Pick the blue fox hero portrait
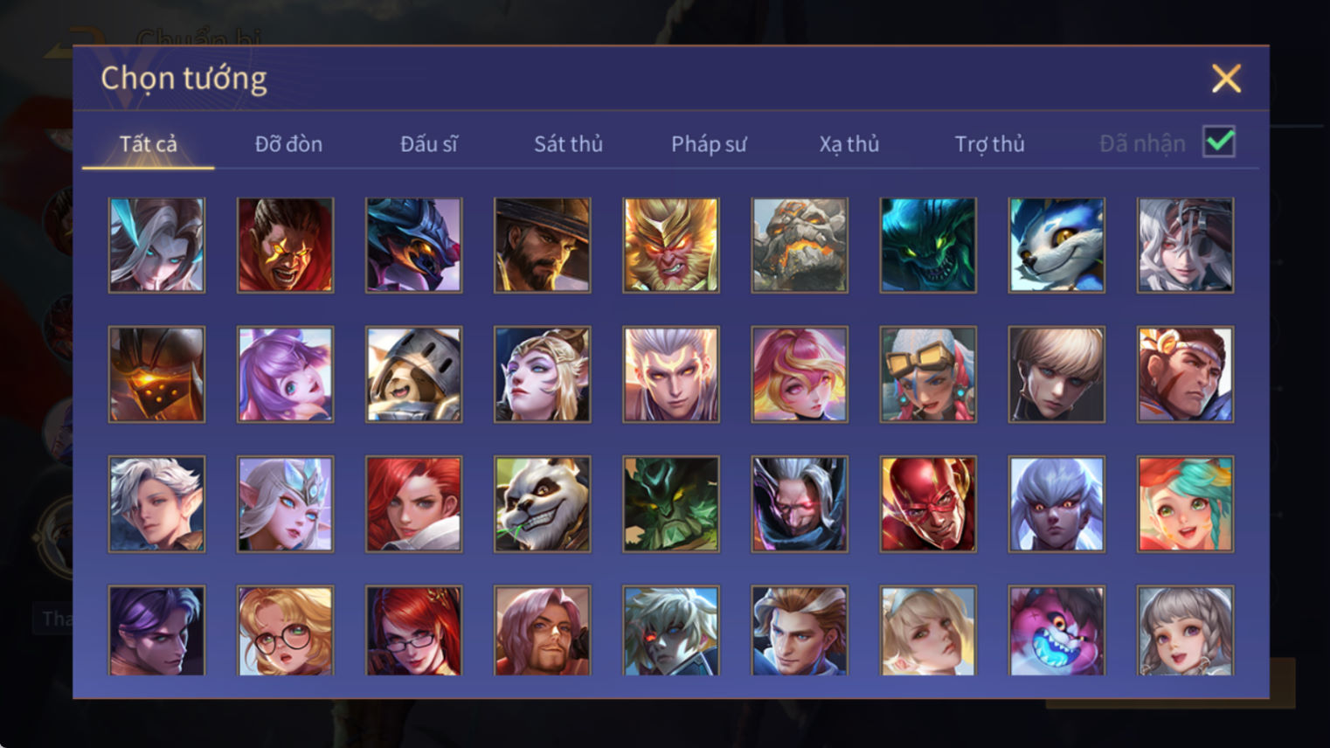This screenshot has width=1330, height=748. tap(1056, 245)
